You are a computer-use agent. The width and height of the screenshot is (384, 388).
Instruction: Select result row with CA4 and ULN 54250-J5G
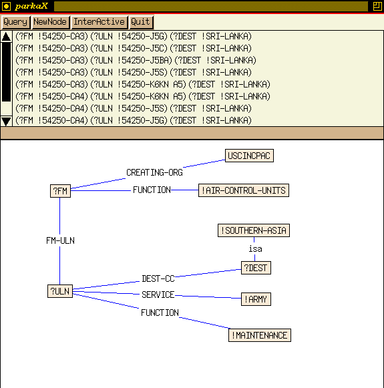tap(134, 120)
